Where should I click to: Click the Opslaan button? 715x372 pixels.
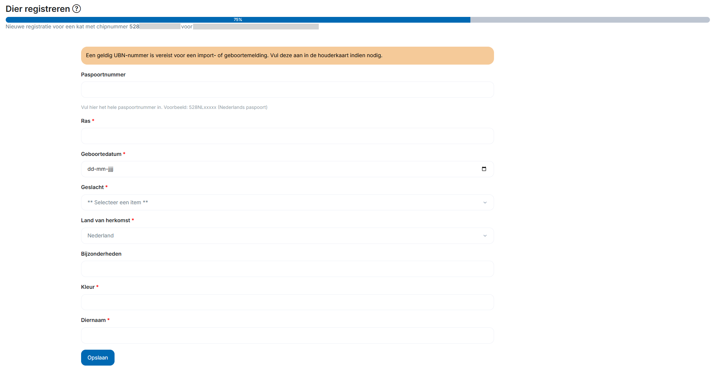[98, 357]
